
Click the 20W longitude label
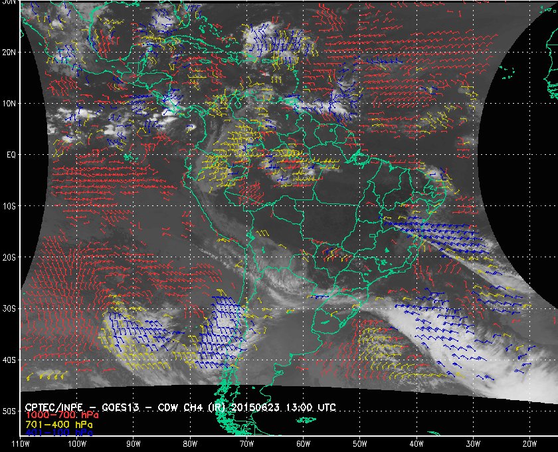[x=529, y=444]
